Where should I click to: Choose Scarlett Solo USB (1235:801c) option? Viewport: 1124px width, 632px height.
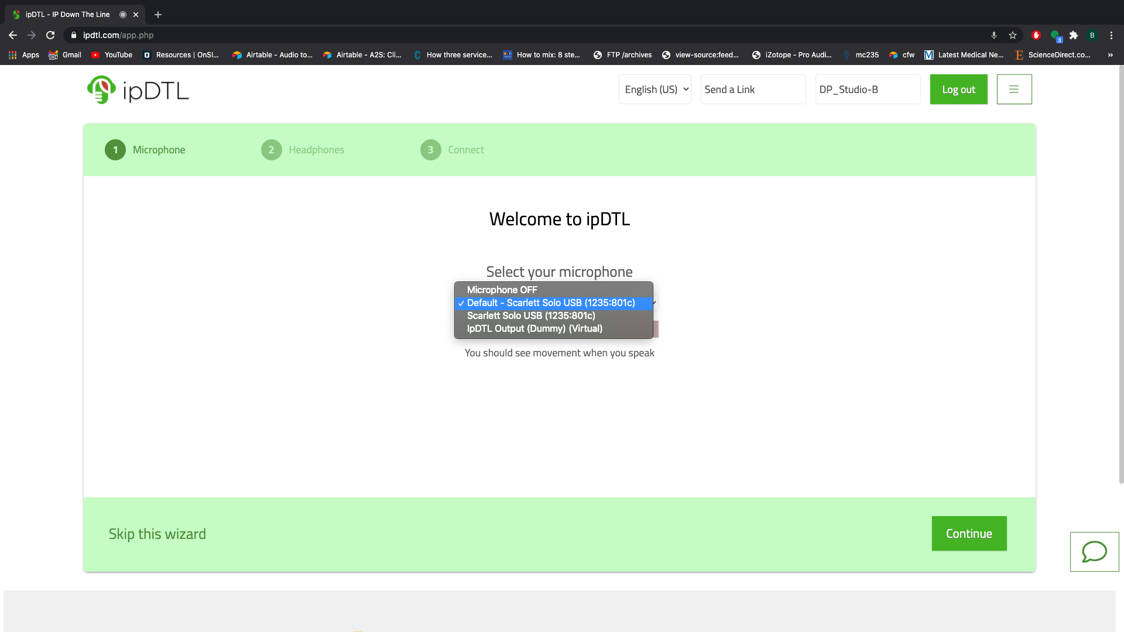point(554,315)
